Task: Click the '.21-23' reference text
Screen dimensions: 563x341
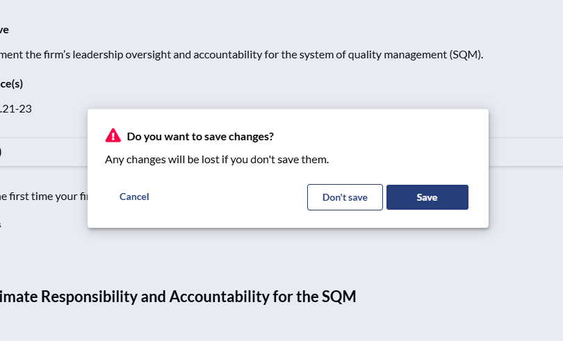Action: coord(16,108)
